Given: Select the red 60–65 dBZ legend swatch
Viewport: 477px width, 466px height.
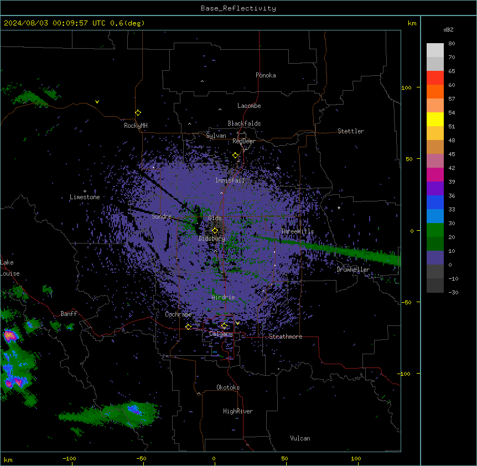Looking at the screenshot, I should 435,78.
